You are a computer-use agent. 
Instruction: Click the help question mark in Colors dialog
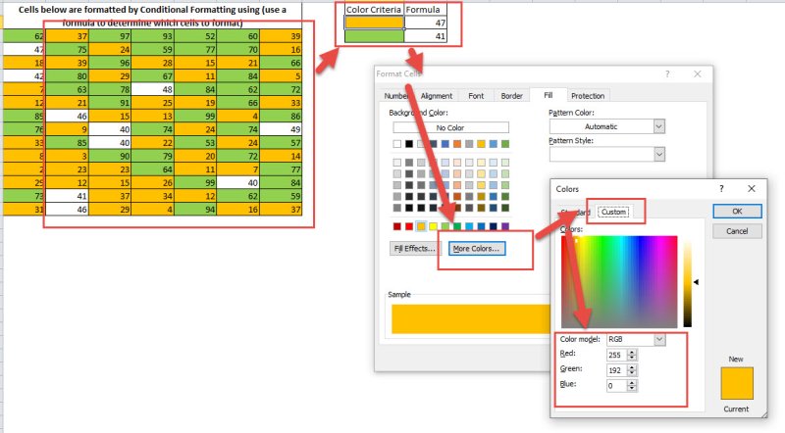721,188
